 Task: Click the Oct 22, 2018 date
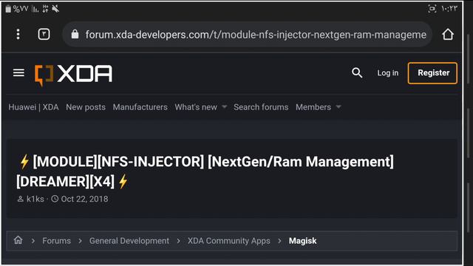[x=84, y=199]
